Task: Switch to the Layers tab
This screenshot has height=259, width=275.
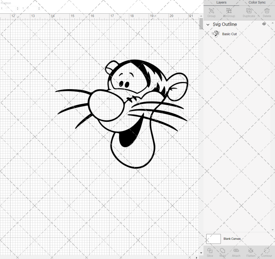Action: (x=221, y=2)
